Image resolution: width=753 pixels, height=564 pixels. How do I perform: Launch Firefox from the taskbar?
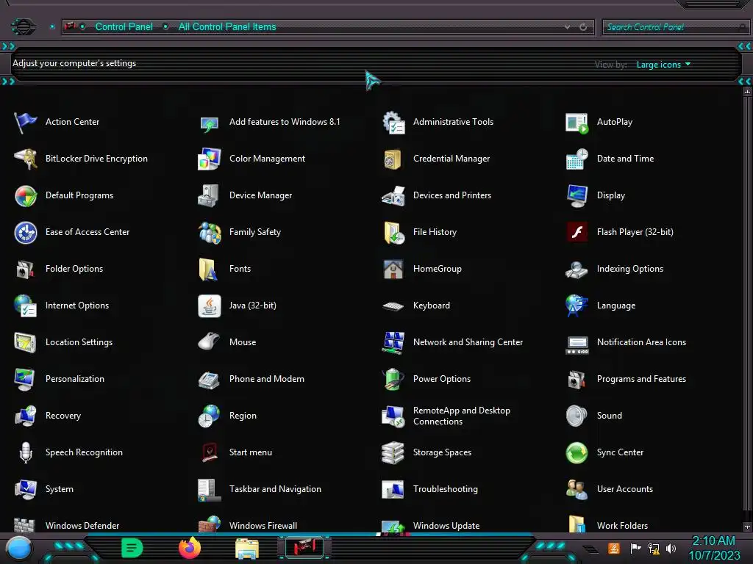coord(190,548)
